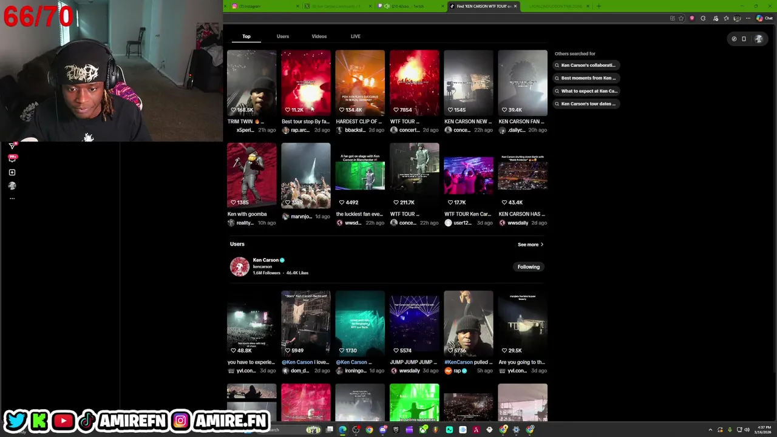Click Ken Carson's red profile avatar
This screenshot has width=777, height=437.
coord(240,266)
